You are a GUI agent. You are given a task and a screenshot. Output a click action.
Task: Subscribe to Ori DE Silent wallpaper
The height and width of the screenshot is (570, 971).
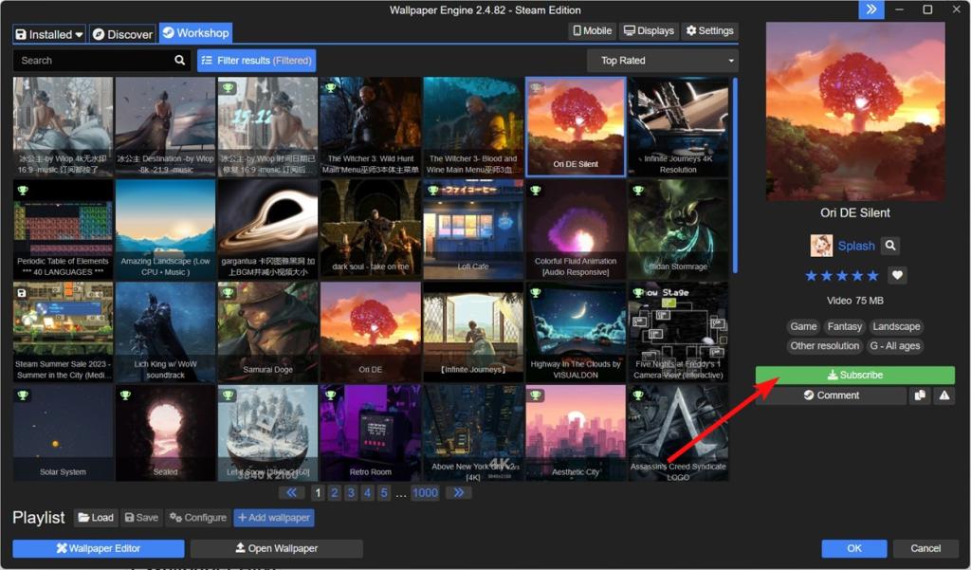point(854,374)
